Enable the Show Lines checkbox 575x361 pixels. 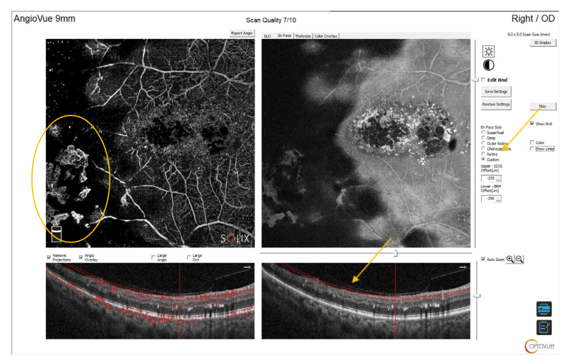tap(532, 149)
